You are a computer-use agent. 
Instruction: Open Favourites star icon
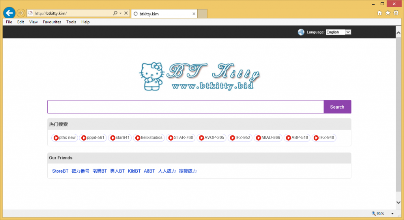pos(387,13)
